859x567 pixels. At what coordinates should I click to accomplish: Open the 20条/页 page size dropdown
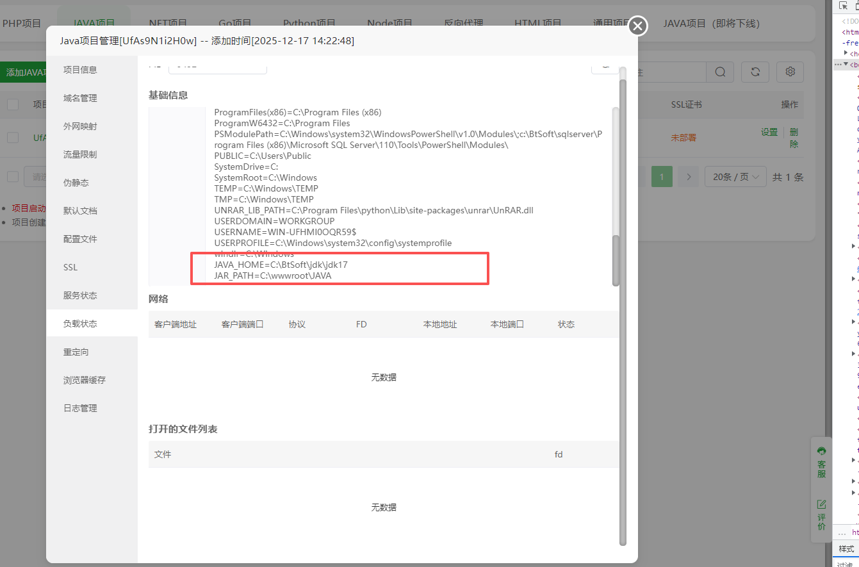pos(735,177)
